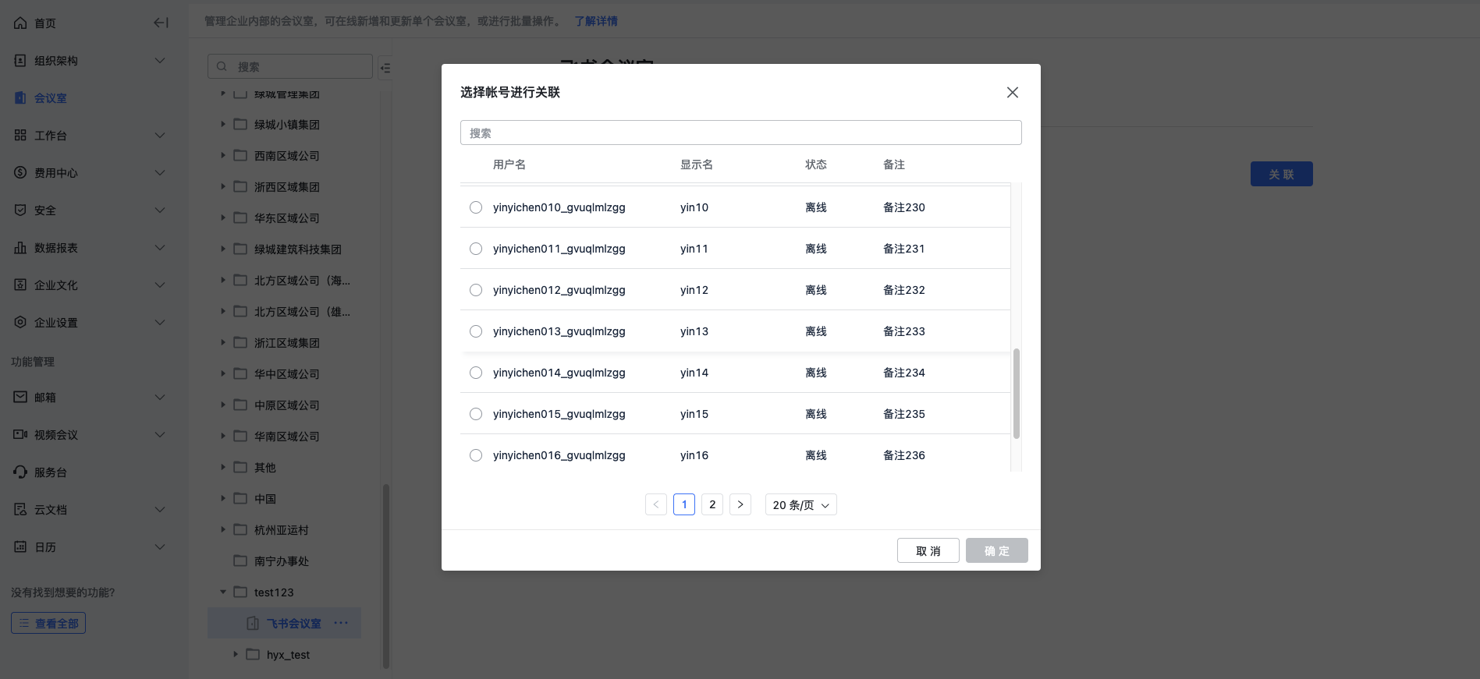
Task: Select the radio button for yinyichen014_gvuqlmlzgg
Action: pos(476,373)
